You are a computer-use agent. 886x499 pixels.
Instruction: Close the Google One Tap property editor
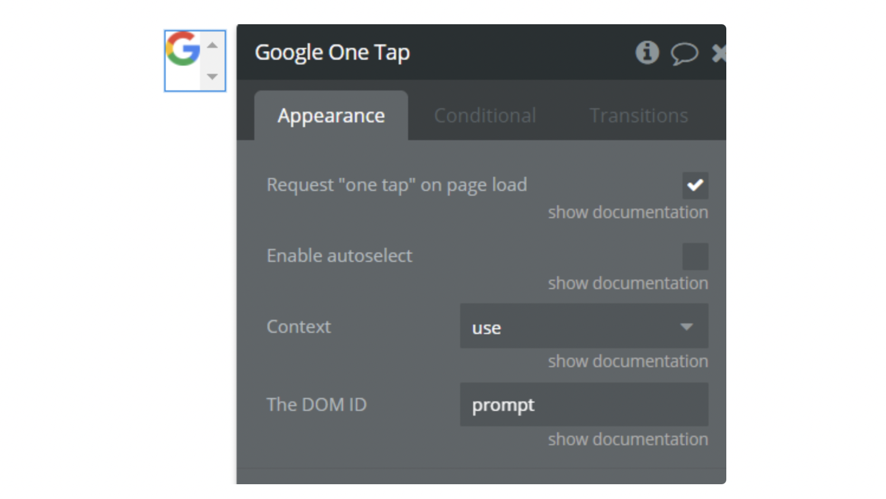click(719, 54)
